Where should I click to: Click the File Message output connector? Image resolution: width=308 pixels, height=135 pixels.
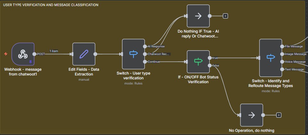282,46
